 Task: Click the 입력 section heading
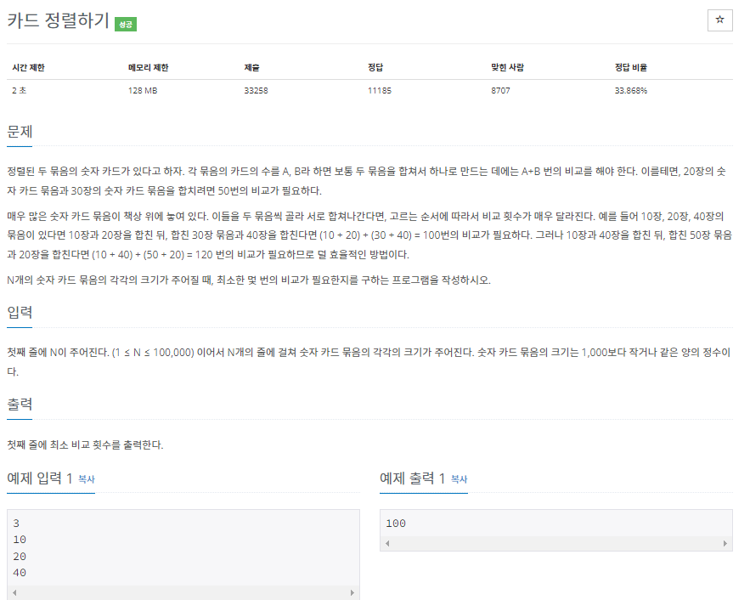pyautogui.click(x=20, y=313)
